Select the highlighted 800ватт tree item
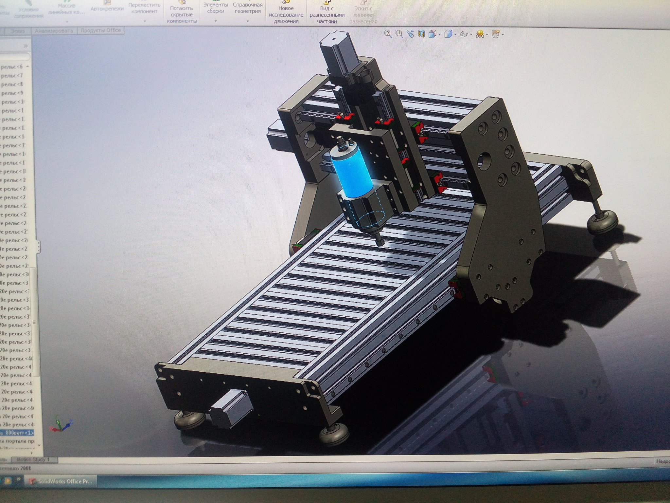Viewport: 670px width, 503px height. [x=17, y=433]
